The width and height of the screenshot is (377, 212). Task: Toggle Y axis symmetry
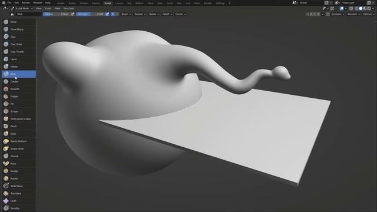coord(315,14)
